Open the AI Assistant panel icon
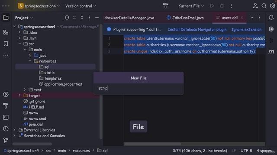277x155 pixels. click(x=271, y=29)
